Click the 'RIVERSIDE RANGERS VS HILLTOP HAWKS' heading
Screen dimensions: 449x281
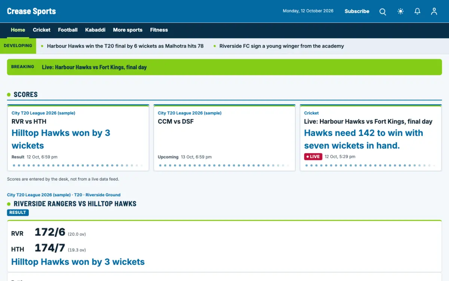75,204
